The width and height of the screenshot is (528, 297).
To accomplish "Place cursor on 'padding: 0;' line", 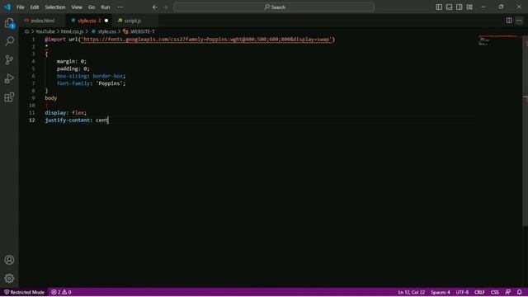I will [x=73, y=68].
